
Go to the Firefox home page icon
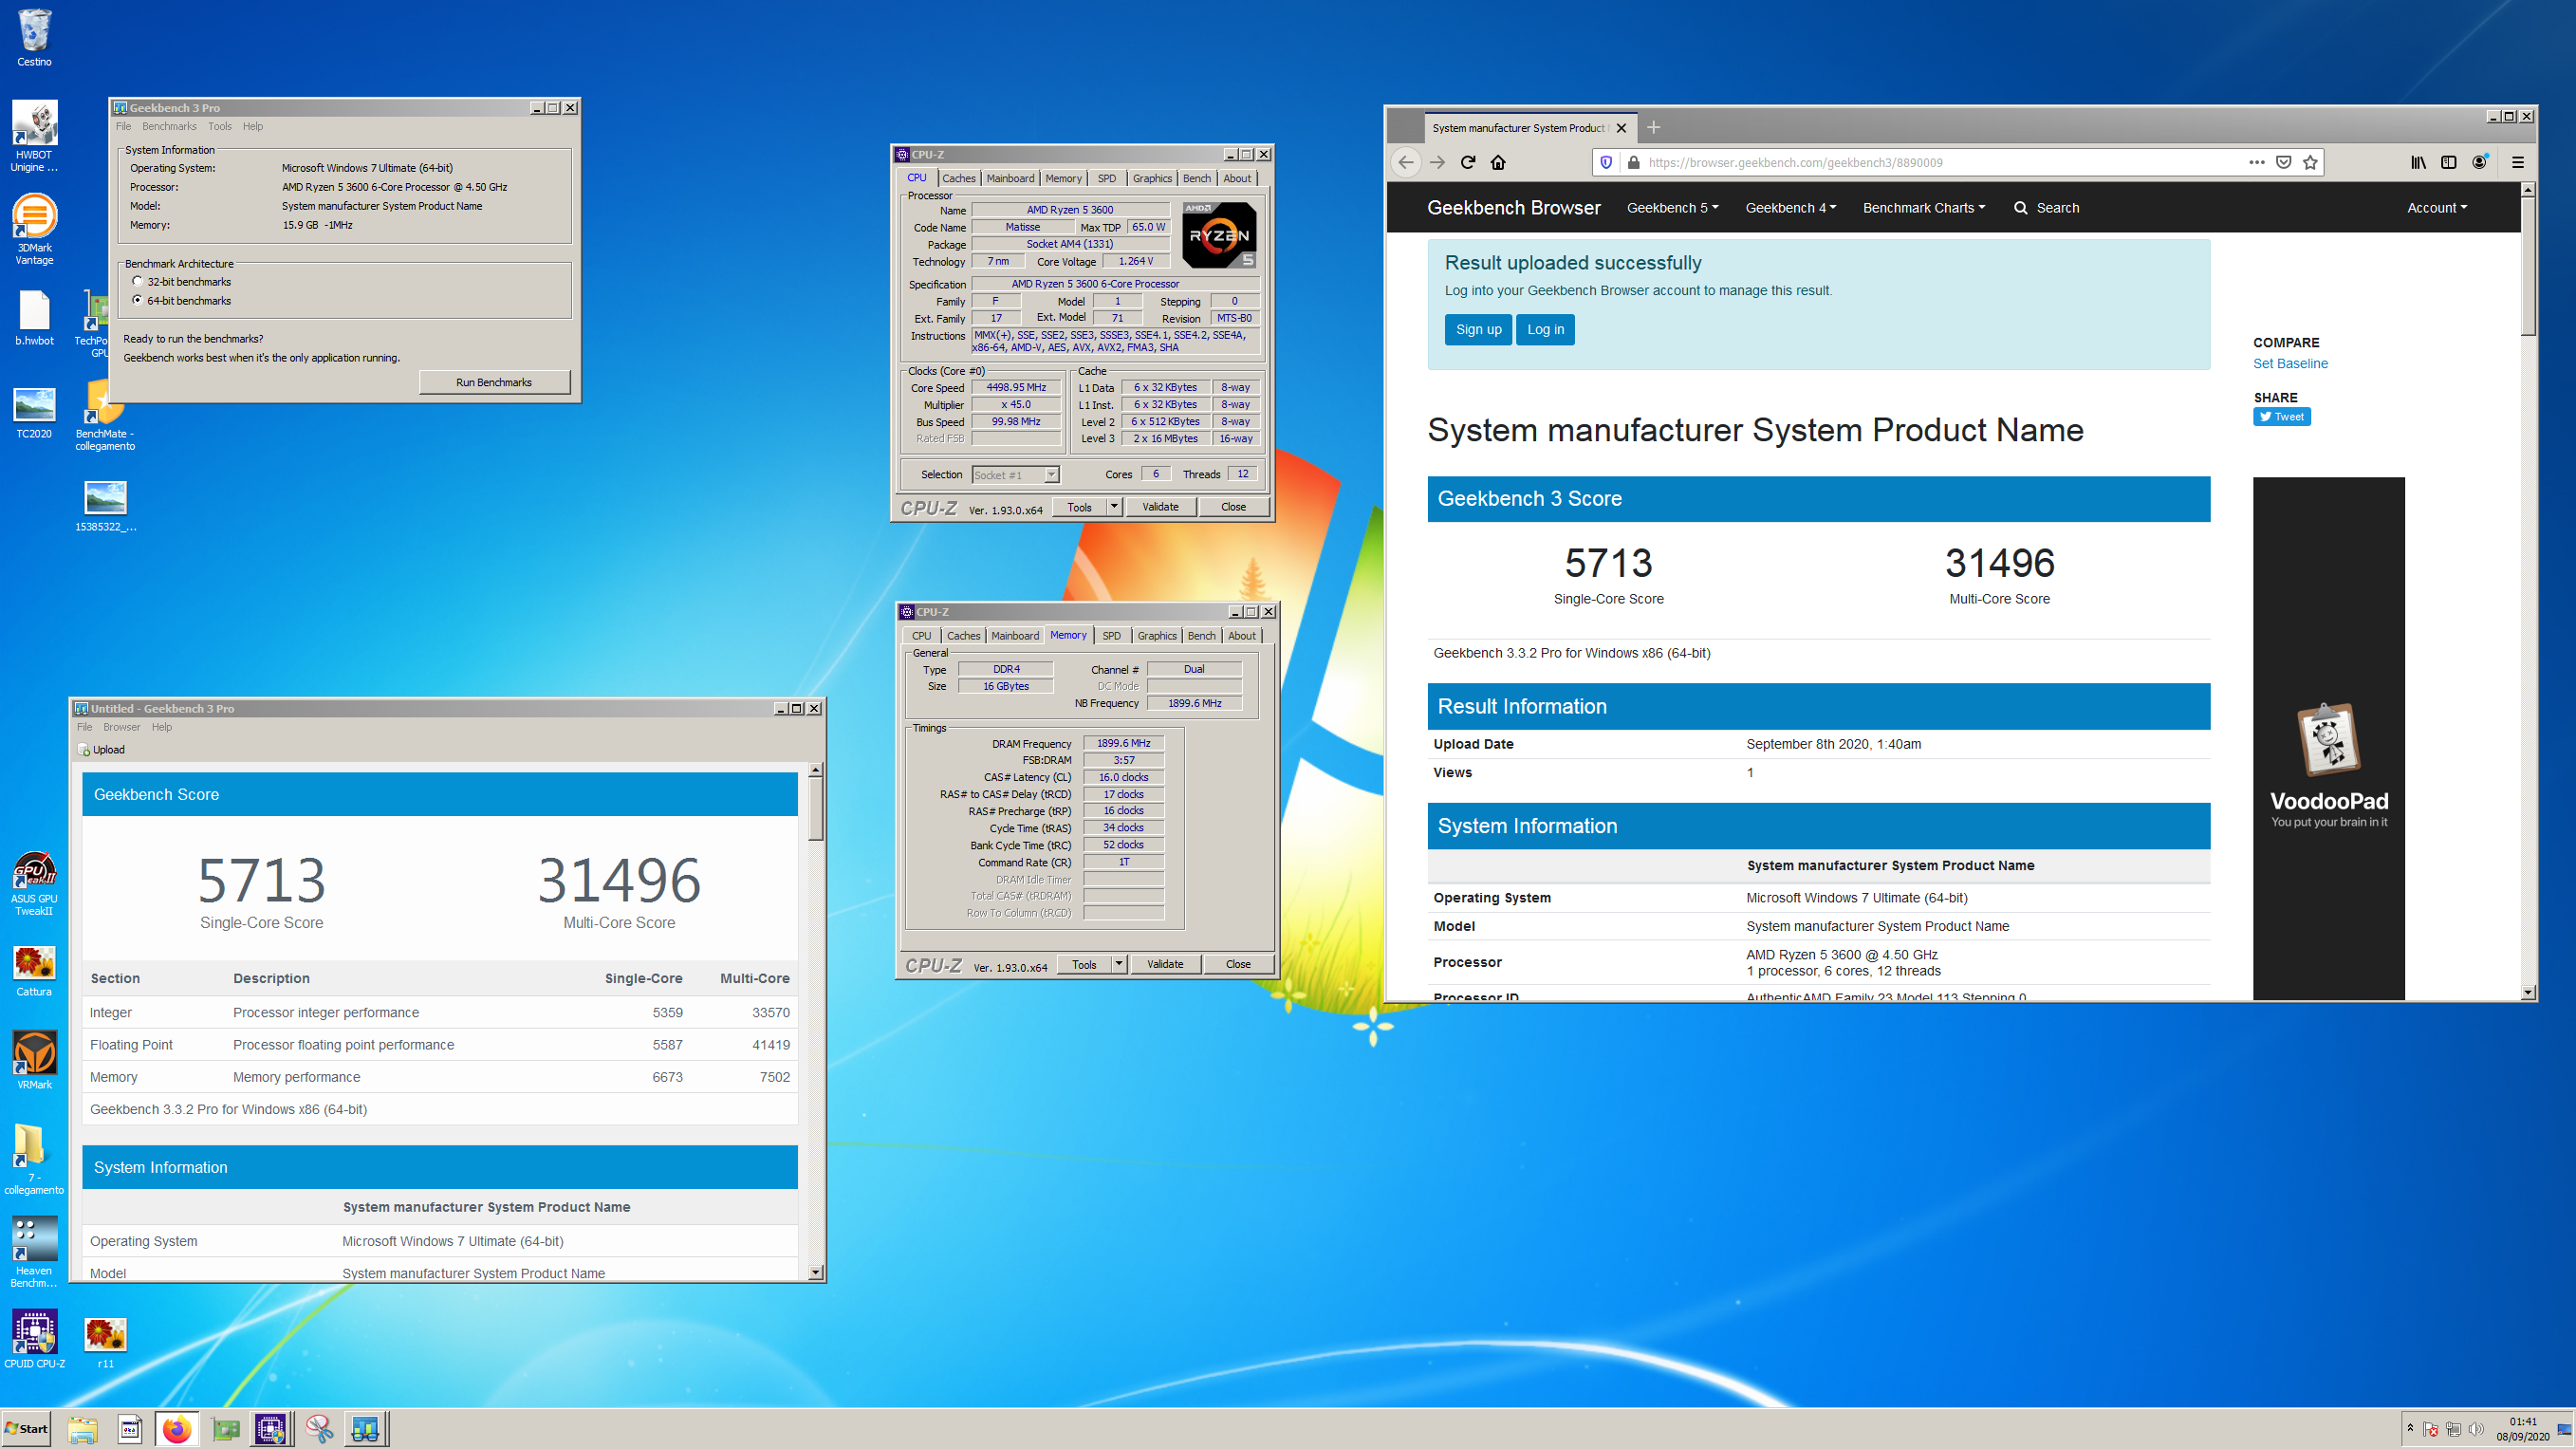click(1498, 162)
